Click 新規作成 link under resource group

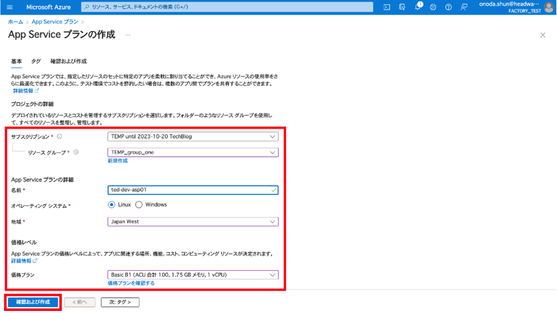118,161
